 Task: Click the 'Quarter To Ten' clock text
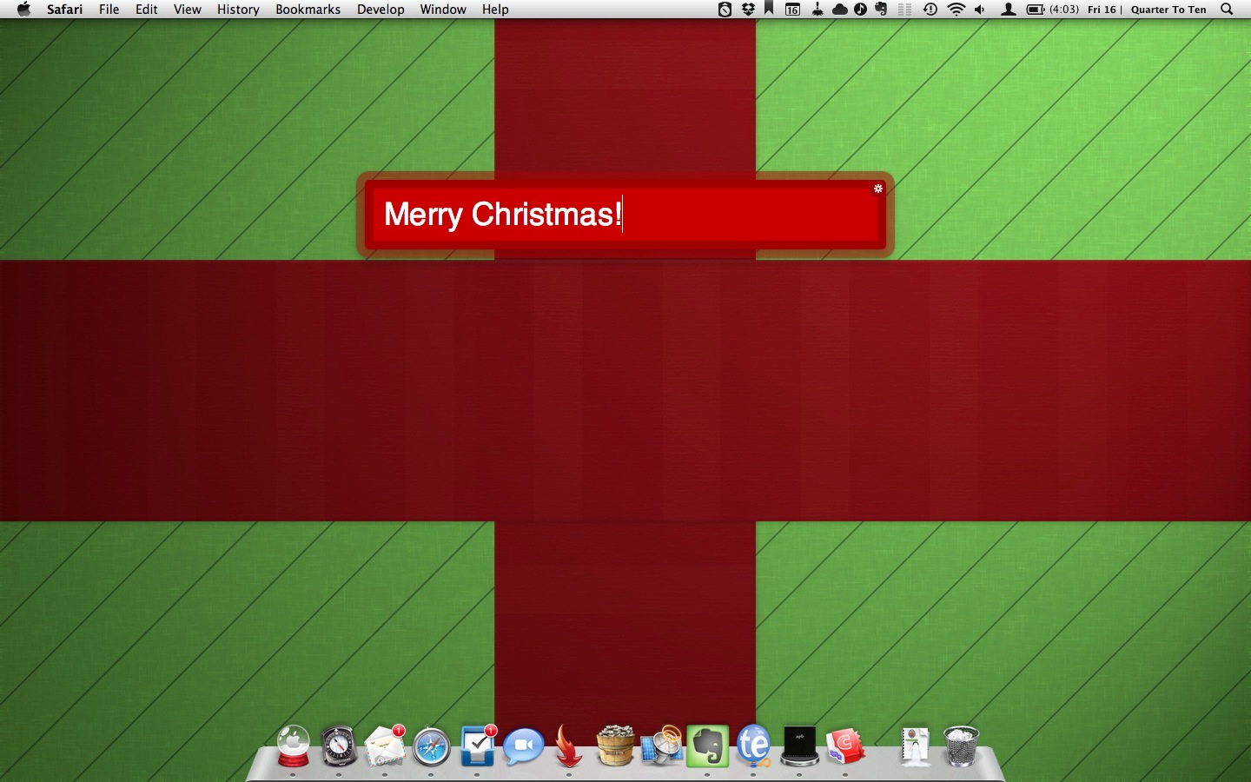click(x=1168, y=10)
